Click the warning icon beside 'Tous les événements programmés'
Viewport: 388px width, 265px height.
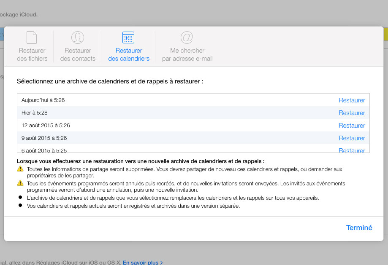(x=20, y=183)
